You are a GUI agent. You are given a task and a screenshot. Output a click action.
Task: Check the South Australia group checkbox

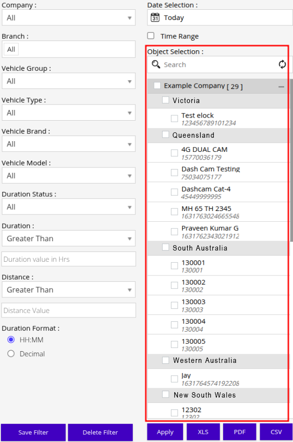[x=166, y=247]
